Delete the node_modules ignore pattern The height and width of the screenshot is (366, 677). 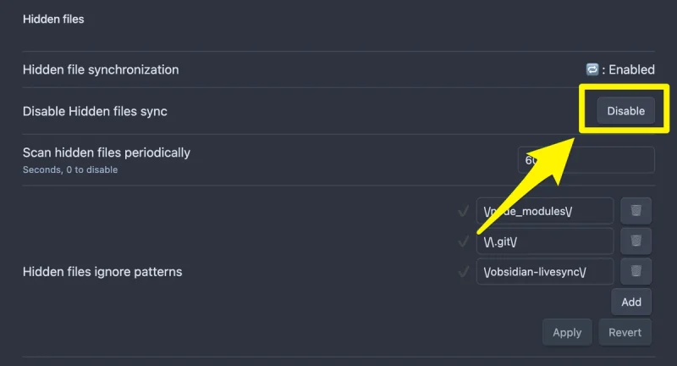(x=636, y=211)
